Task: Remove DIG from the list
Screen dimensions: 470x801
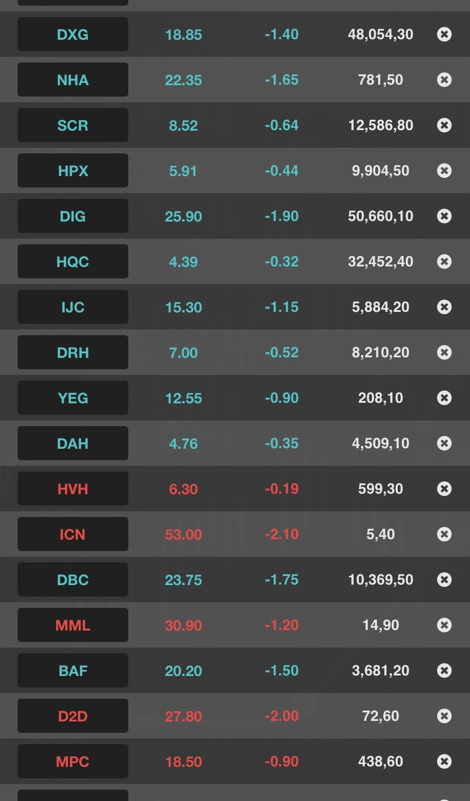Action: (x=444, y=216)
